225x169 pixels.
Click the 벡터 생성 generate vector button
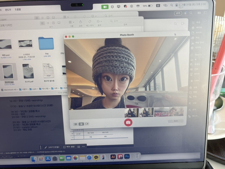coord(69,147)
